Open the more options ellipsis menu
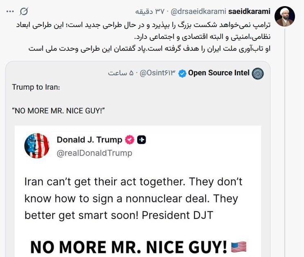This screenshot has height=257, width=304. (x=10, y=10)
